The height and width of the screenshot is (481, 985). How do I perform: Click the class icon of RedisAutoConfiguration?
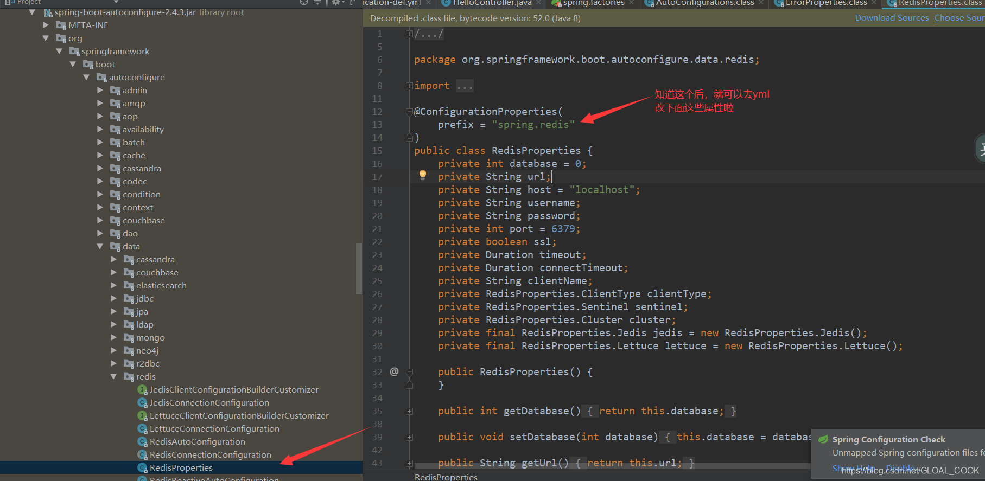143,441
